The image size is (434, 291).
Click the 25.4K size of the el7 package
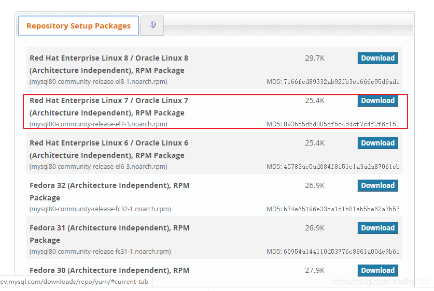point(315,100)
